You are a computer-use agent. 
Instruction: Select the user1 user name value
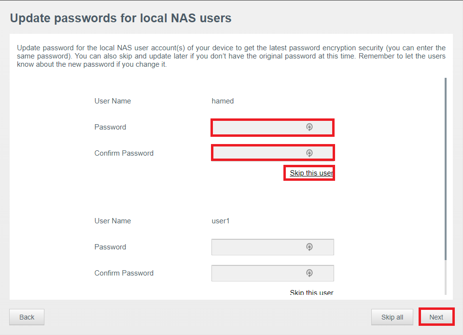click(x=221, y=221)
